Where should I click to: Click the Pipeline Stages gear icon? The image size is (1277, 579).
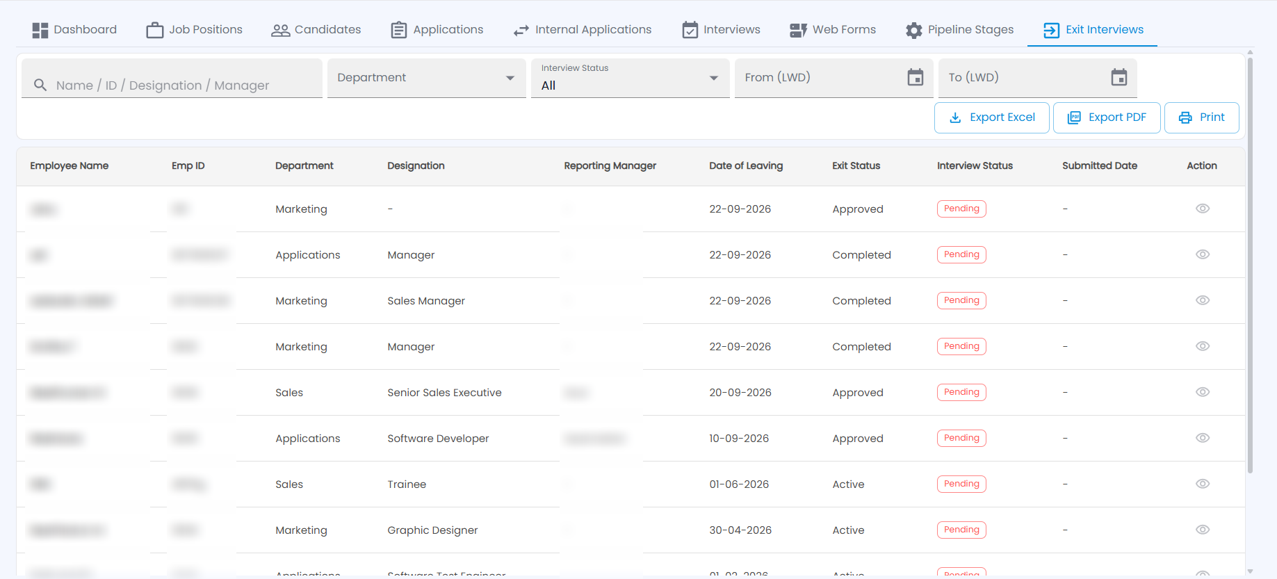point(913,30)
